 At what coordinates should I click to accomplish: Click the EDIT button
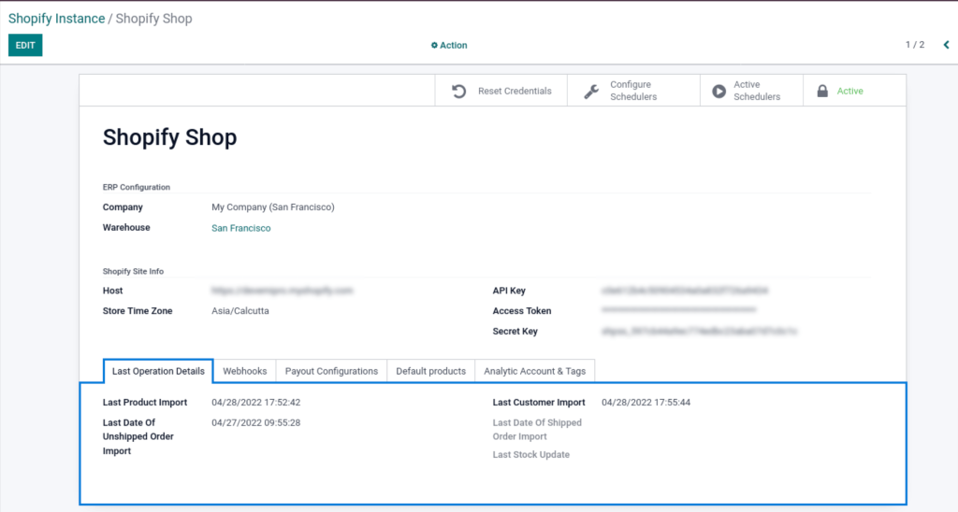(25, 45)
